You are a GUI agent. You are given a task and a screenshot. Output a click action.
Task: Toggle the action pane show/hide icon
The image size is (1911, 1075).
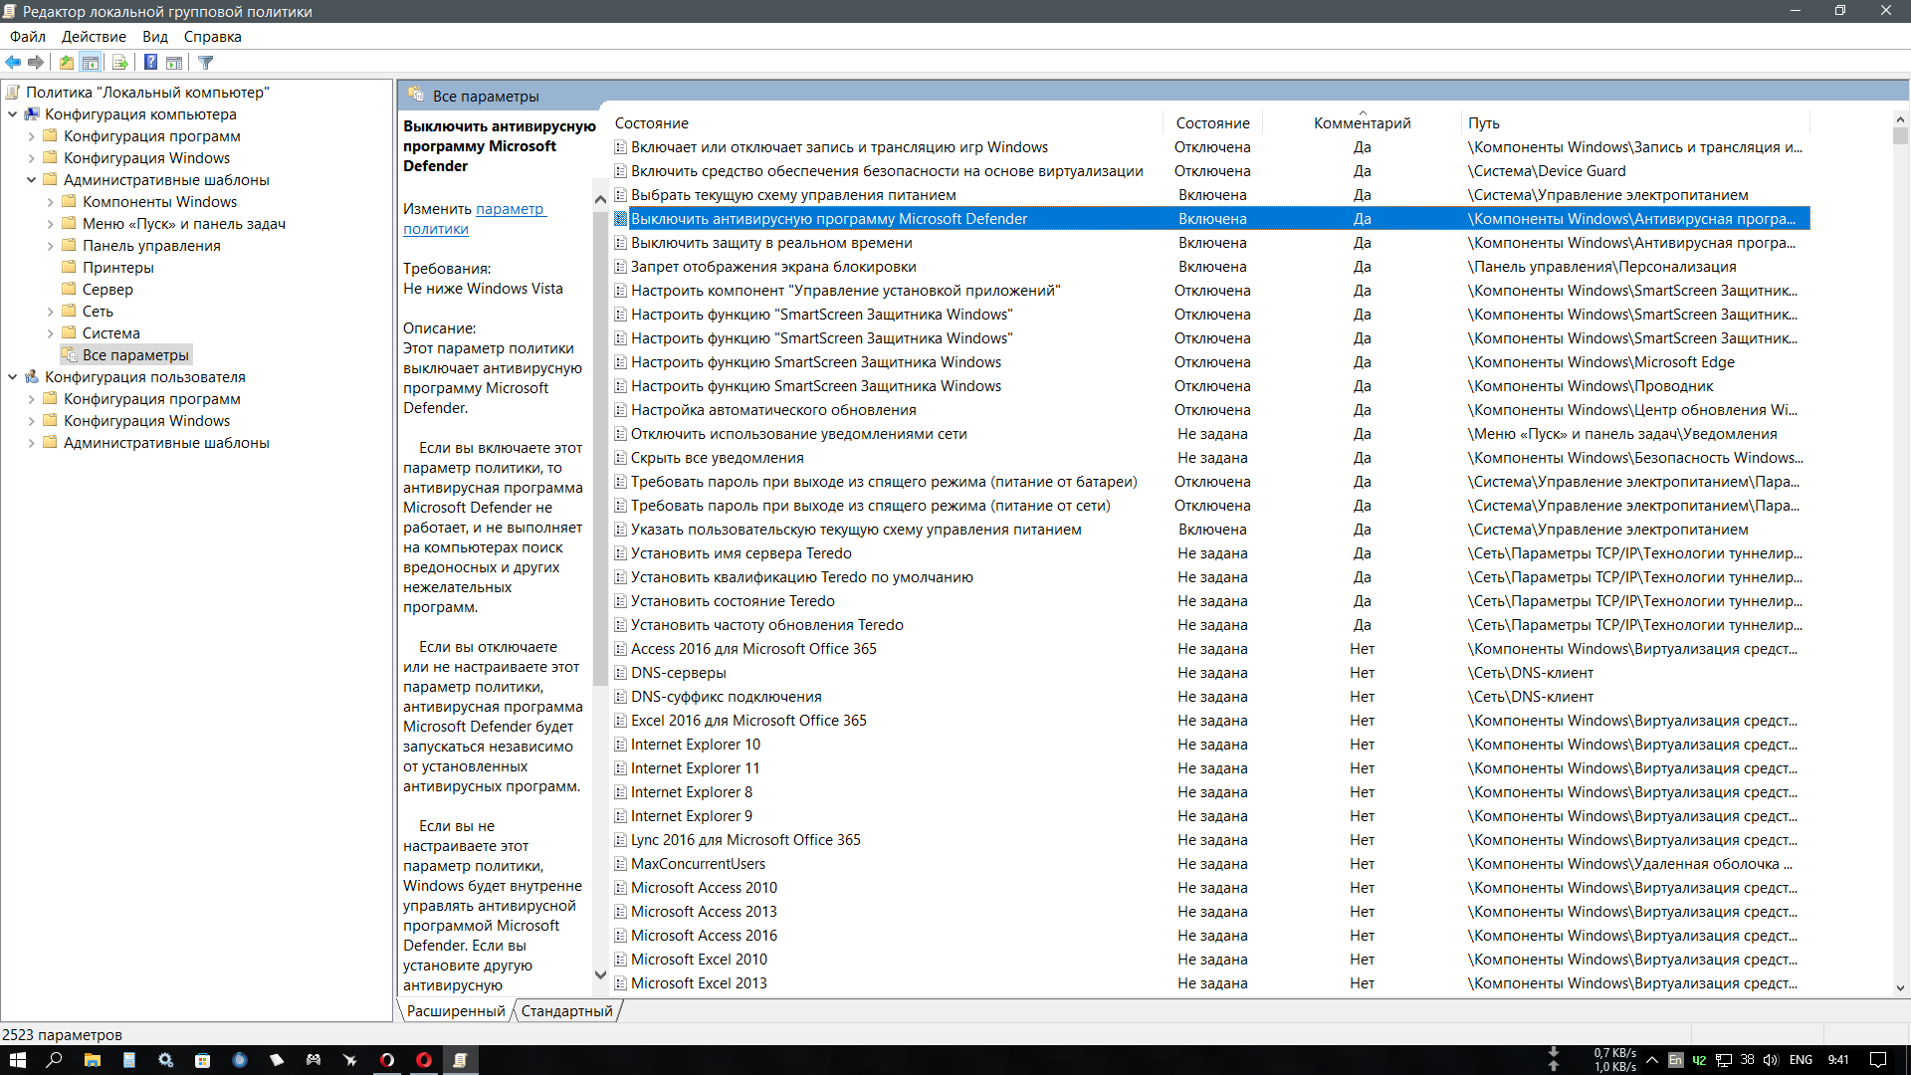click(x=174, y=63)
